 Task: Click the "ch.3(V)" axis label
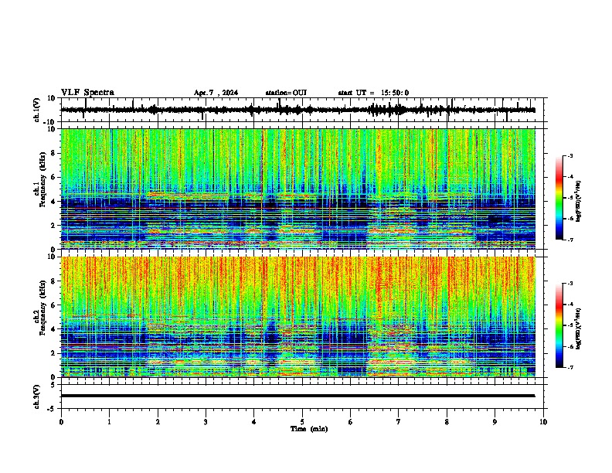coord(37,396)
